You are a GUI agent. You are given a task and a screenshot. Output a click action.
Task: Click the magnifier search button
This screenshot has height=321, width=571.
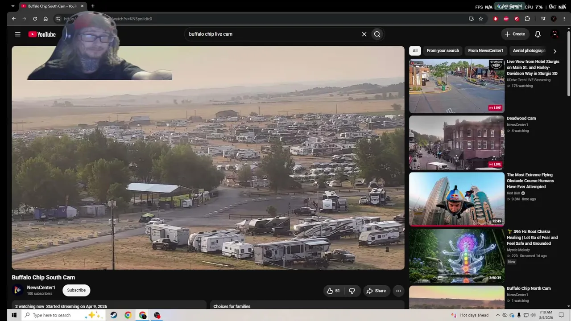pos(377,34)
